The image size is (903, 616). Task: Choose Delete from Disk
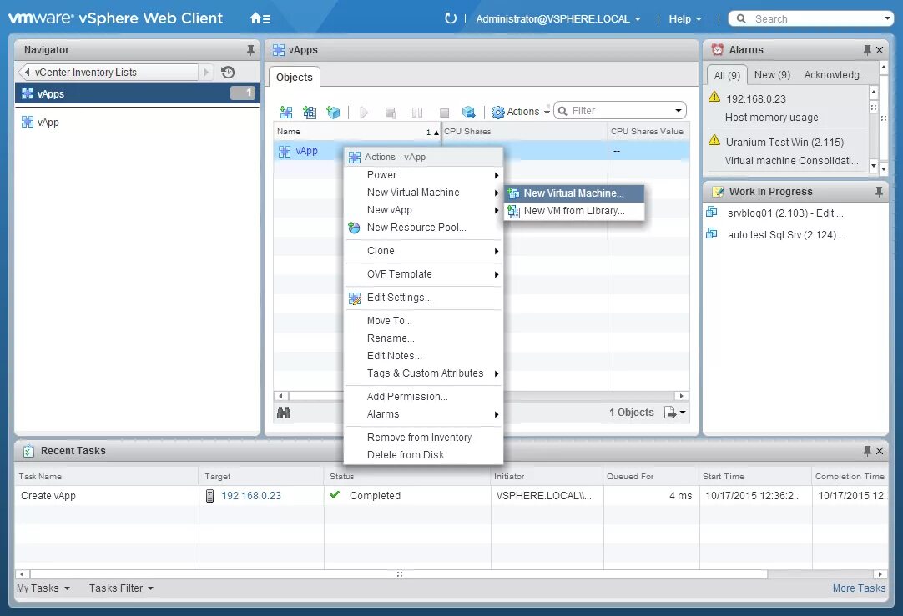pos(423,455)
